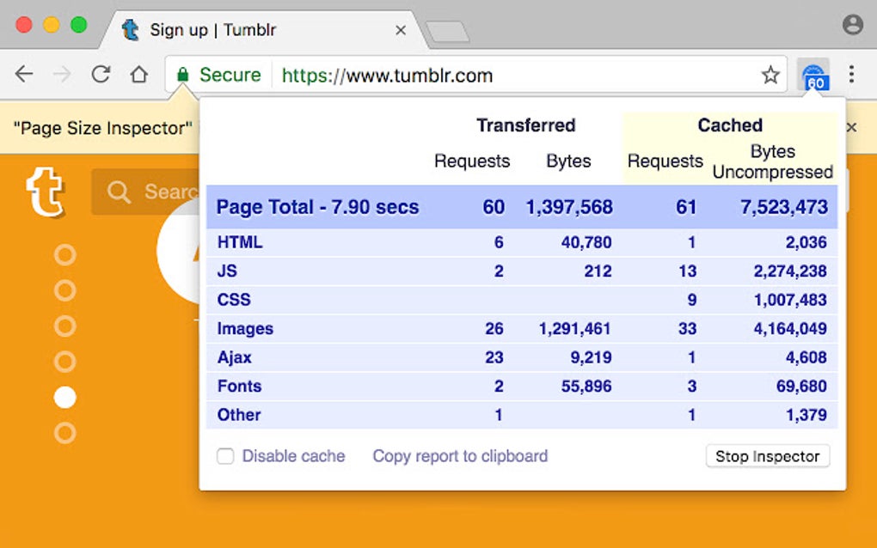Open the Chrome profile avatar
The width and height of the screenshot is (877, 548).
click(x=853, y=24)
